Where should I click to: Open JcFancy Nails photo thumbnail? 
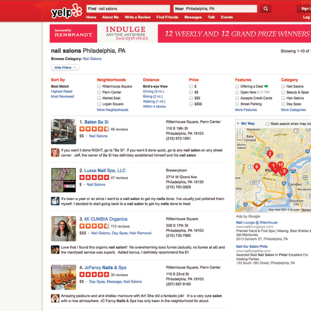click(63, 277)
